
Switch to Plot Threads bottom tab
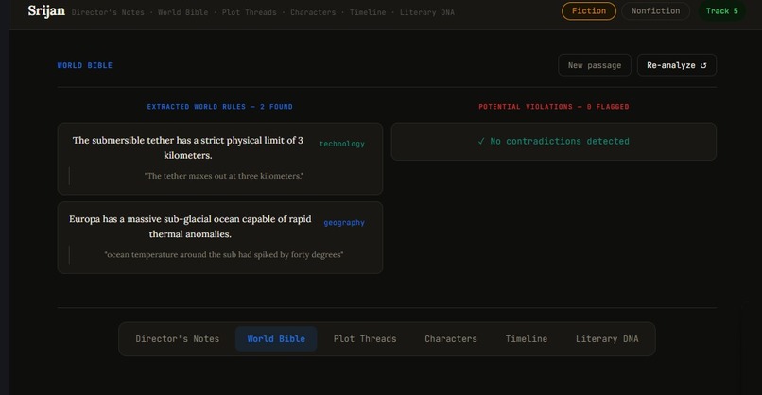click(365, 339)
